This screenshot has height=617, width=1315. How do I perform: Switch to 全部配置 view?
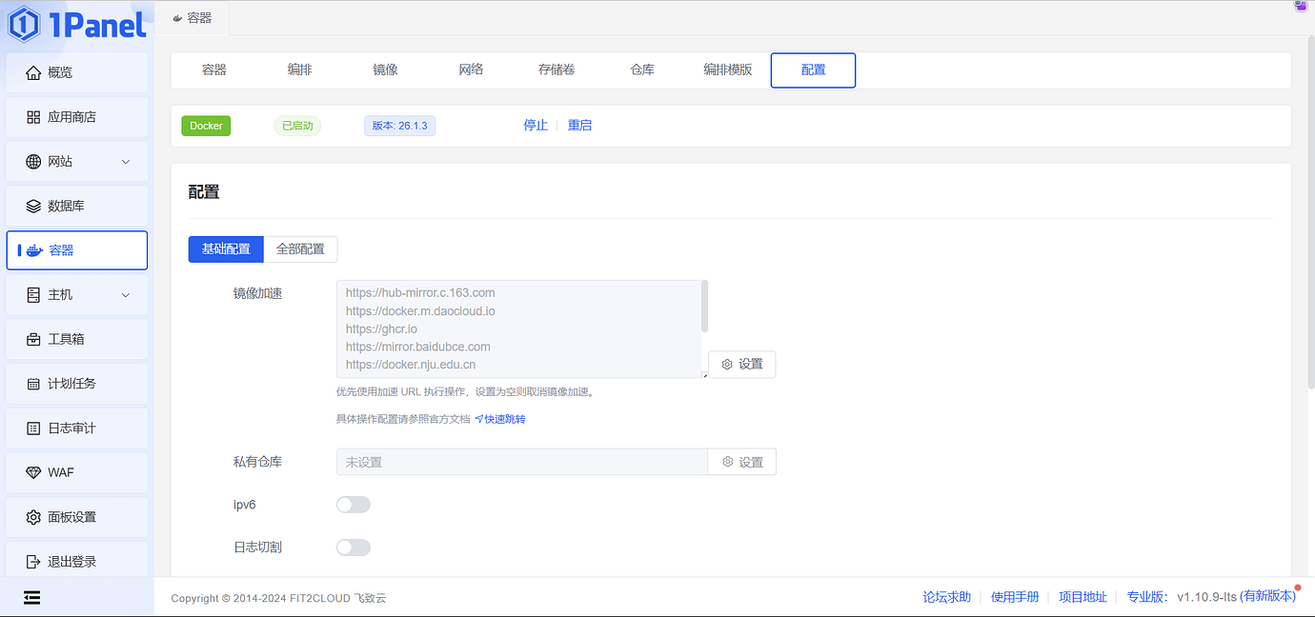point(300,249)
